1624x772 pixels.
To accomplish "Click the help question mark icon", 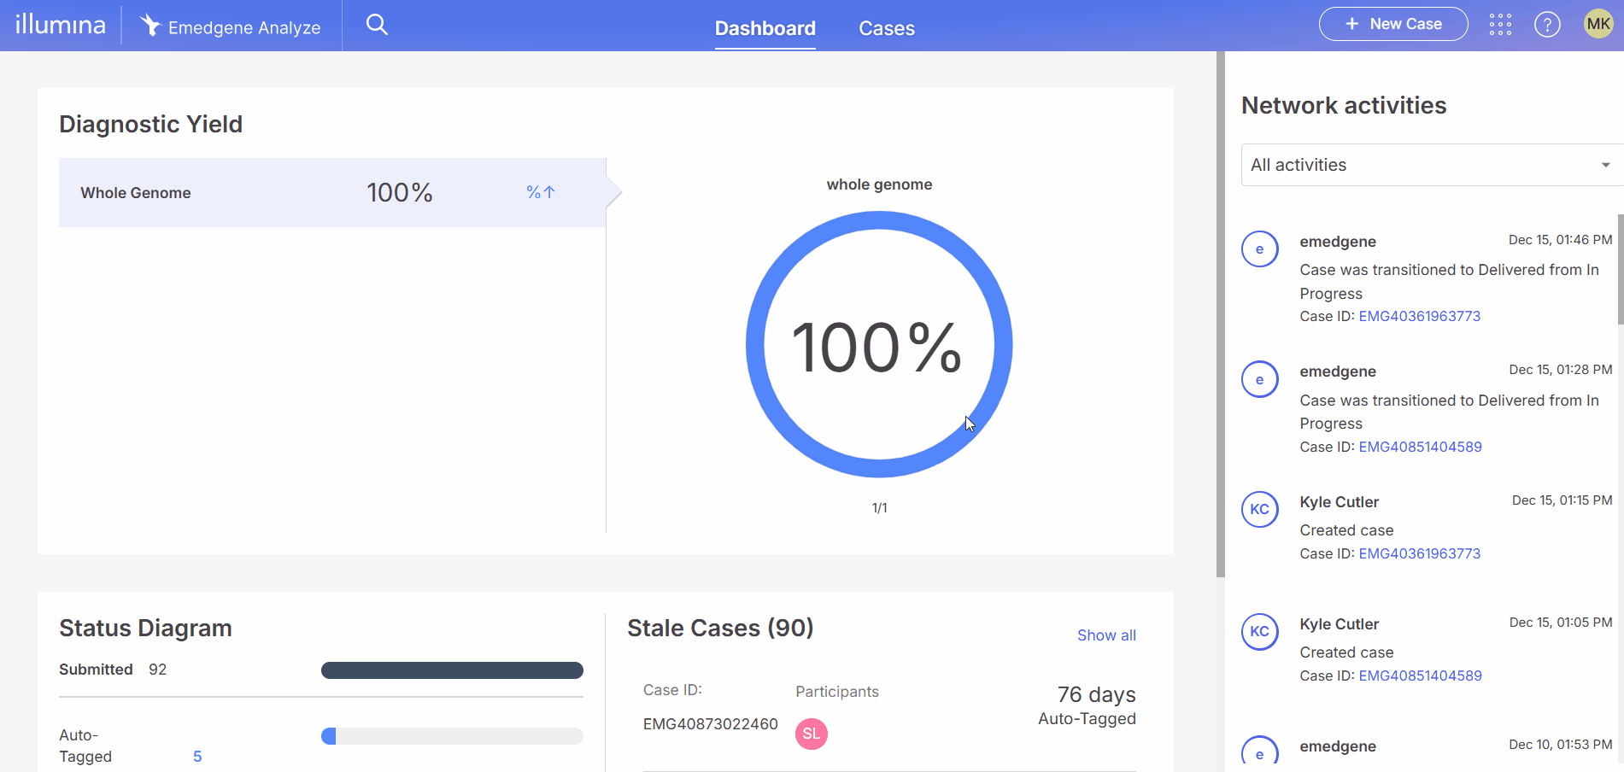I will (1547, 25).
